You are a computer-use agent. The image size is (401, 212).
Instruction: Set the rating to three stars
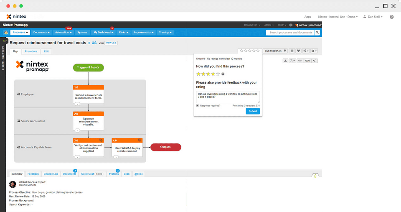[x=208, y=74]
